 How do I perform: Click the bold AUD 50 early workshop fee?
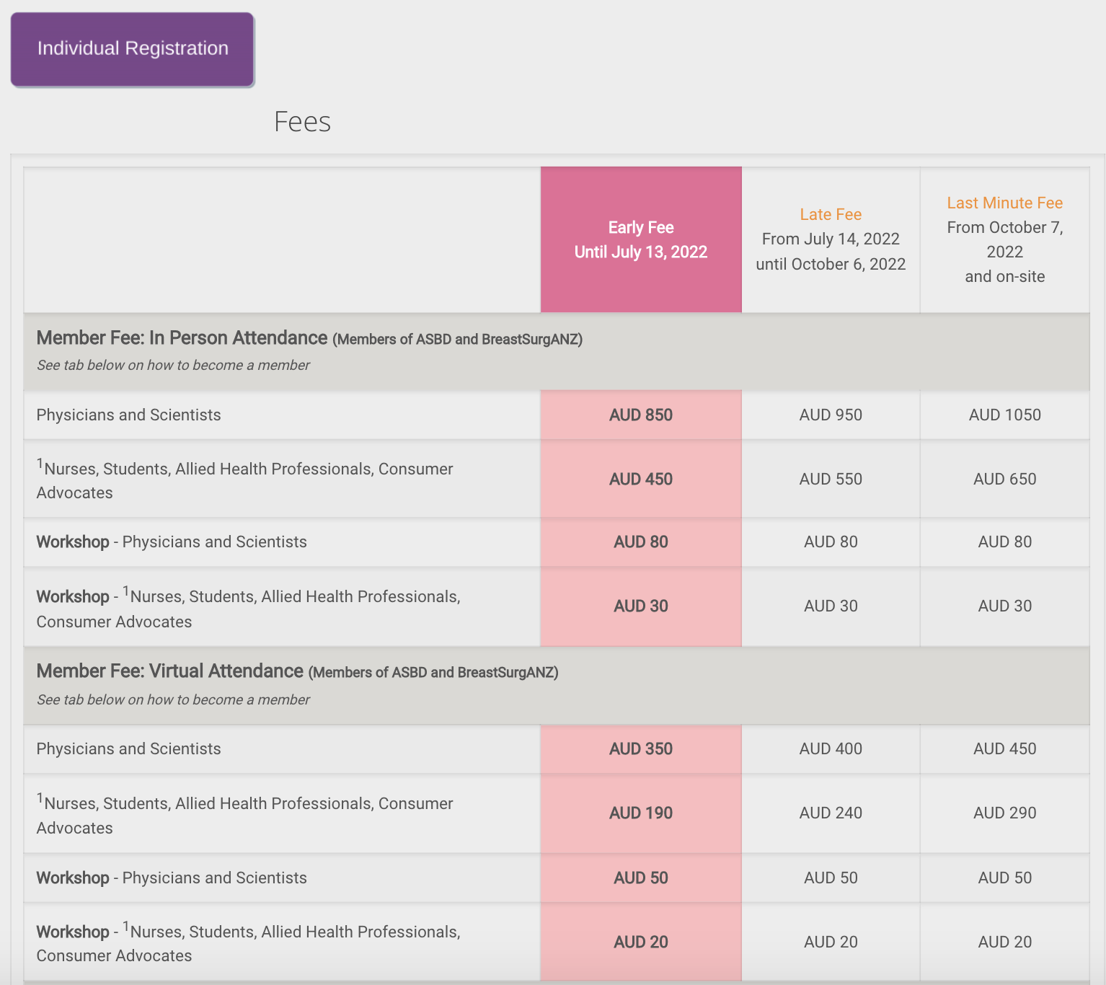[640, 878]
